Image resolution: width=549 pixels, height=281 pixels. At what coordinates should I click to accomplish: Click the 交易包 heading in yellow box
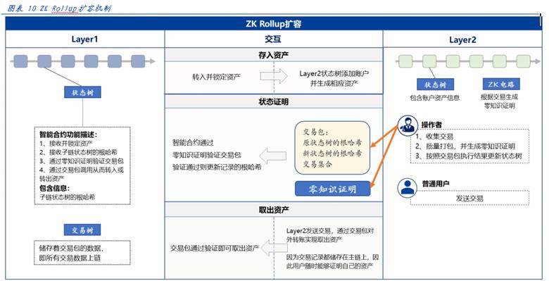pos(316,132)
